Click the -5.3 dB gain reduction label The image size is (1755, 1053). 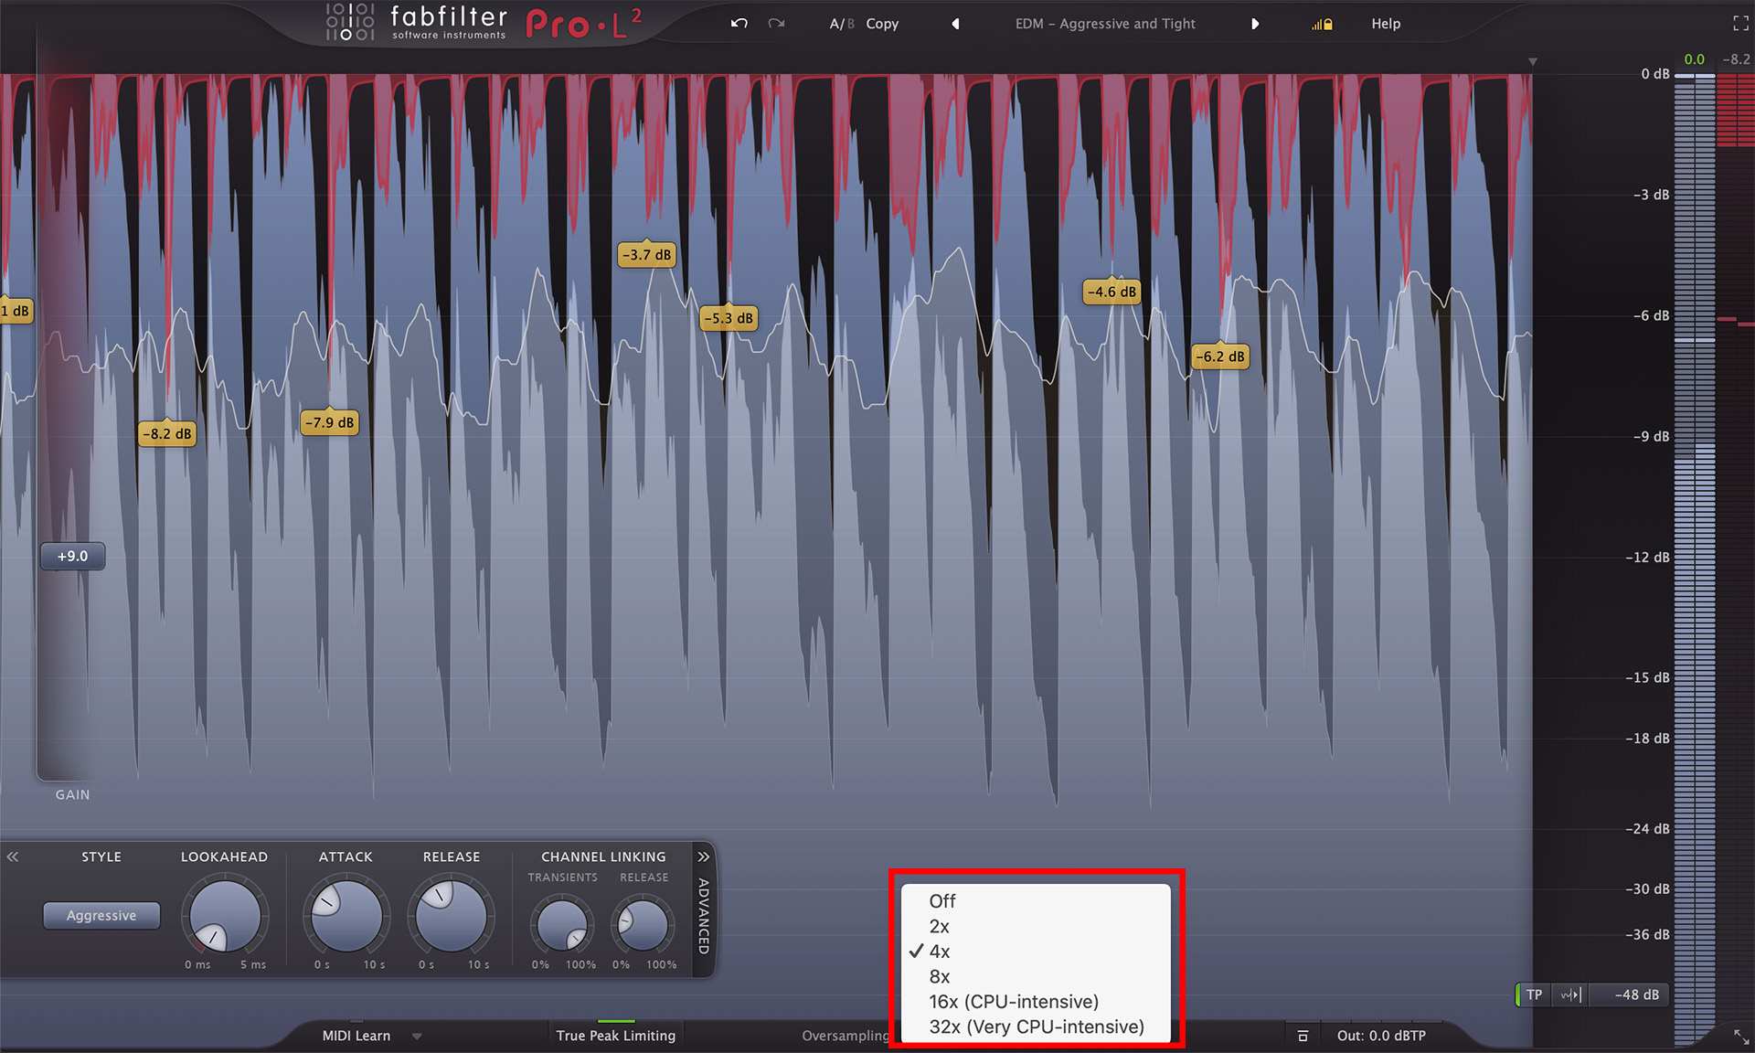[729, 318]
